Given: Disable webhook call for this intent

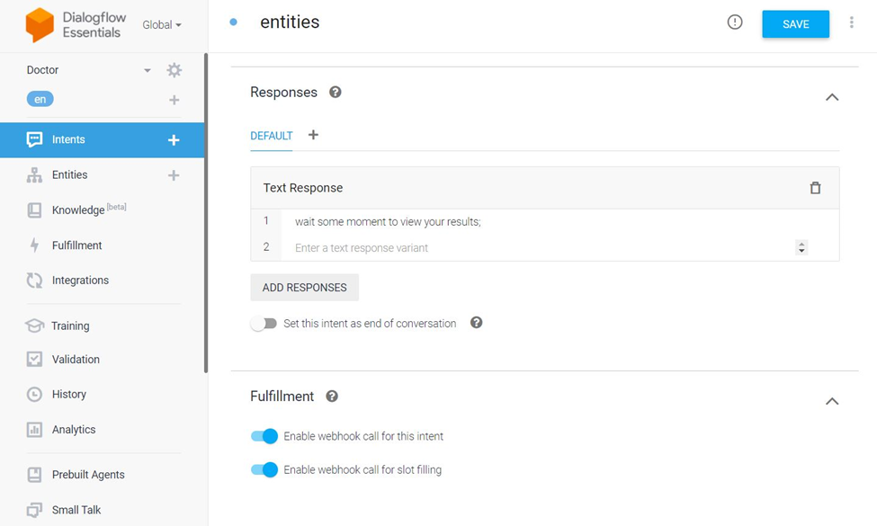Looking at the screenshot, I should (264, 436).
